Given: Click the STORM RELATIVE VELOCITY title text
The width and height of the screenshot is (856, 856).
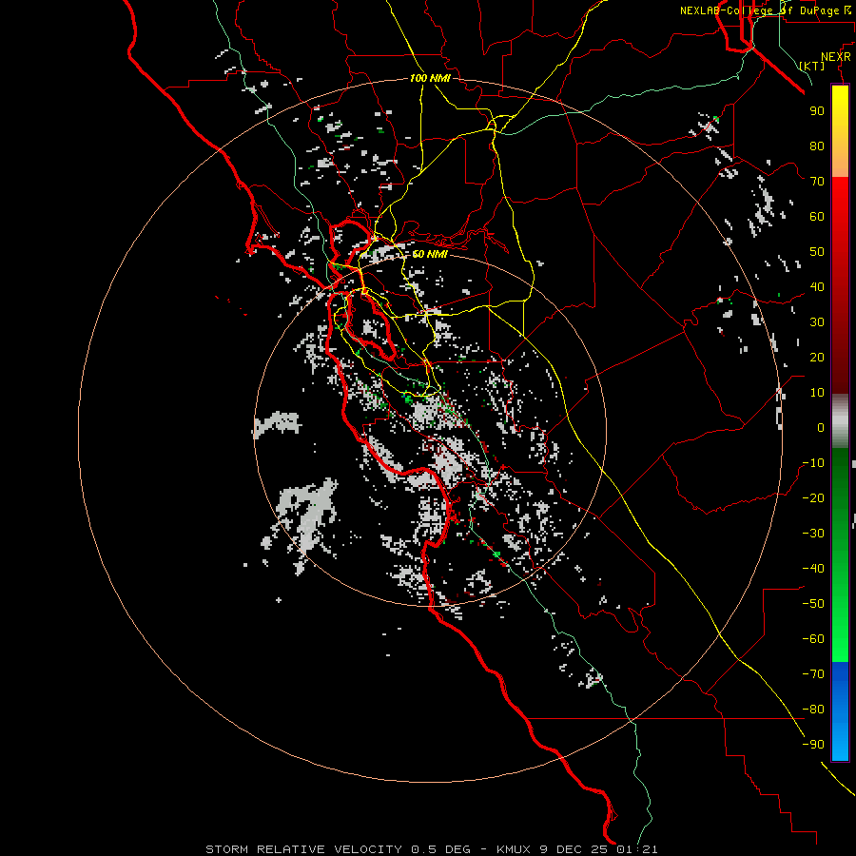Looking at the screenshot, I should point(304,849).
